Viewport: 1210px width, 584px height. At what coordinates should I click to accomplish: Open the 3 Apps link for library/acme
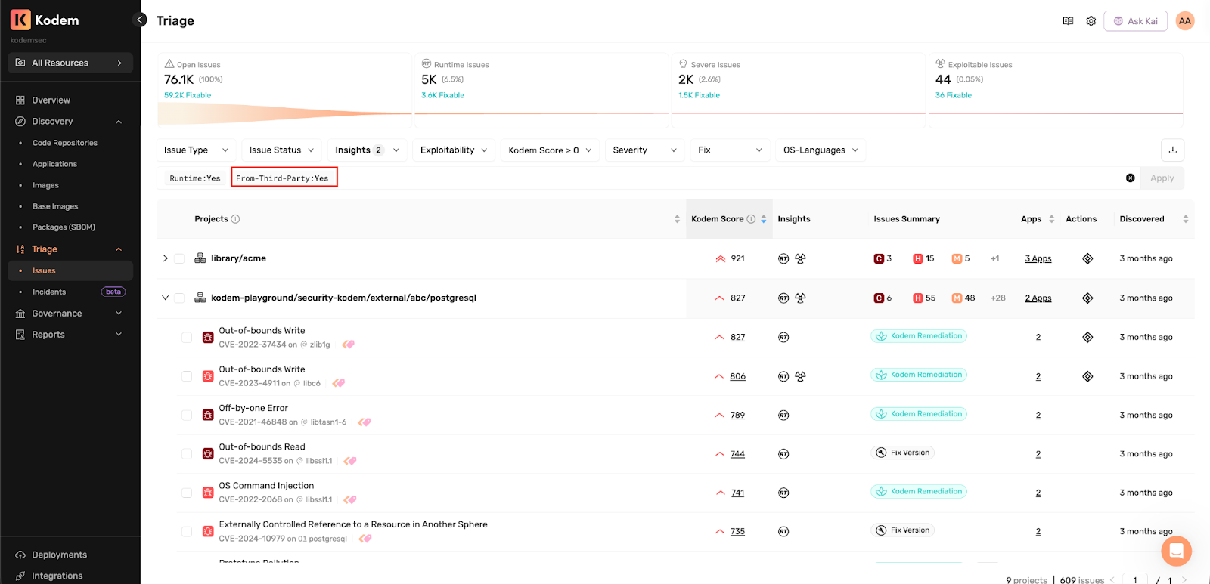(1038, 258)
